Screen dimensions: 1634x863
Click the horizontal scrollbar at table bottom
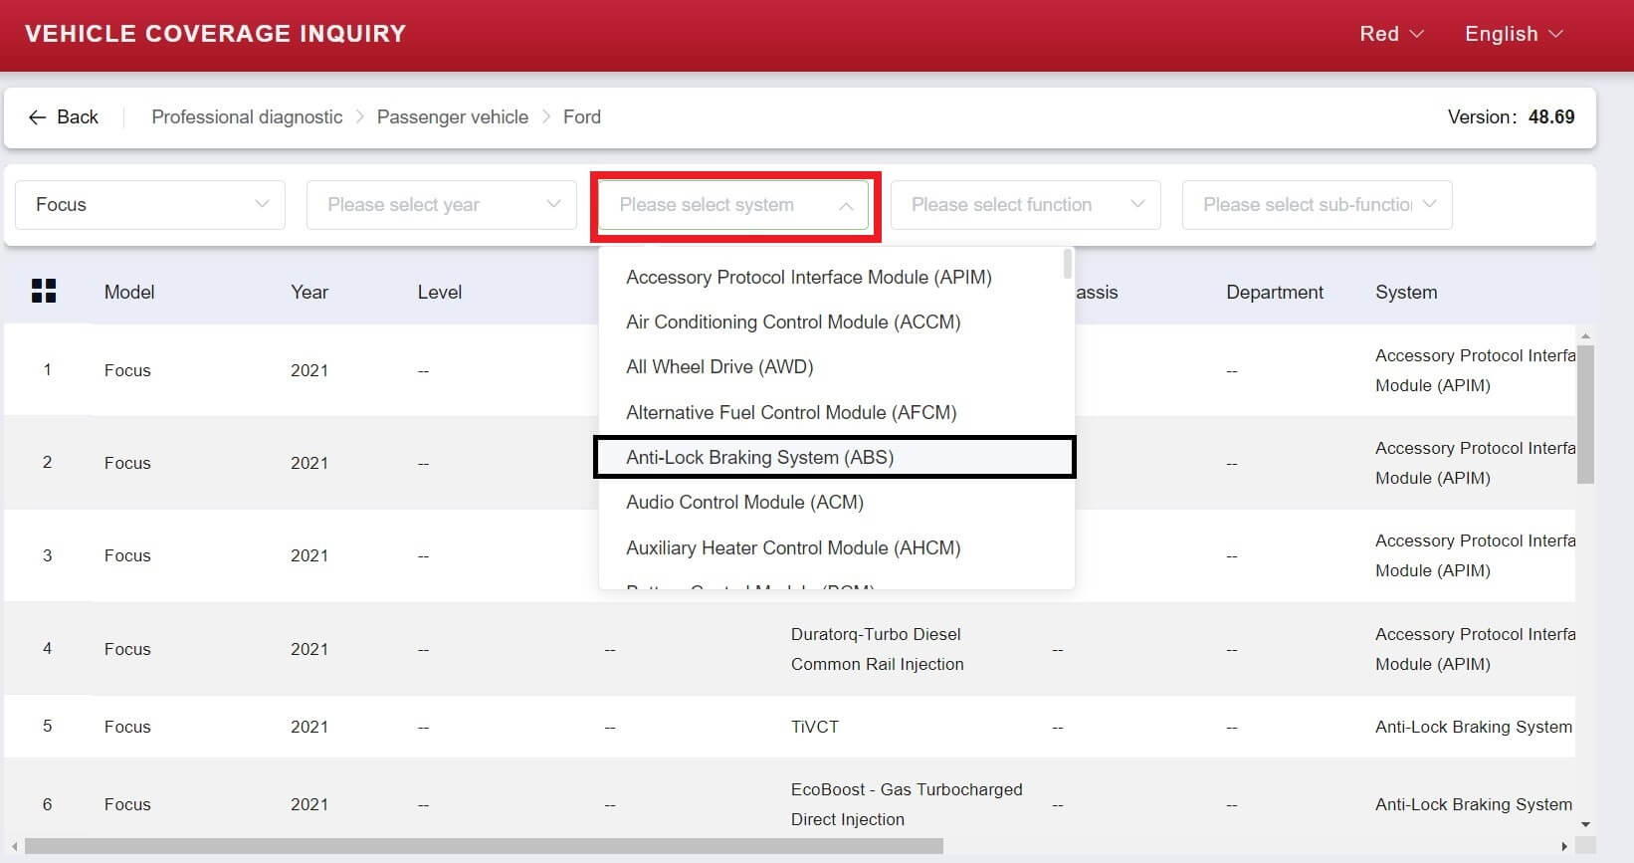point(484,846)
